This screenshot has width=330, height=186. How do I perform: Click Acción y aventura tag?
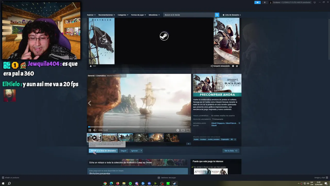point(214,139)
